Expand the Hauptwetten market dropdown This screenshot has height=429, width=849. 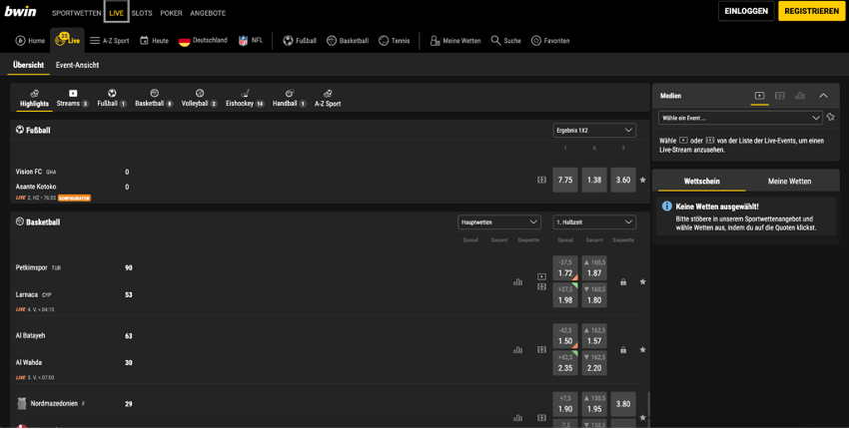[x=499, y=222]
